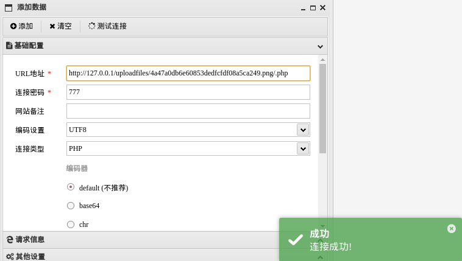Open the 连接类型 PHP dropdown

[303, 148]
